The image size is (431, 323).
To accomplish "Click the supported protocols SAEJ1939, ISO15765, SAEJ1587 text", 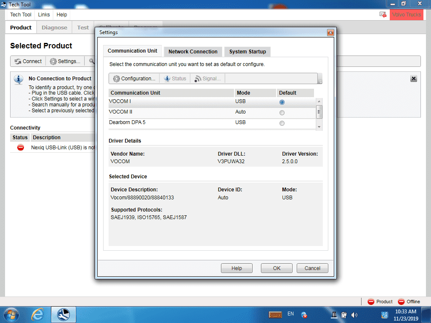I will click(149, 217).
